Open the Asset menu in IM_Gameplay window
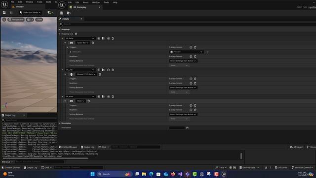Screen dimensions: 316x178 [85, 2]
